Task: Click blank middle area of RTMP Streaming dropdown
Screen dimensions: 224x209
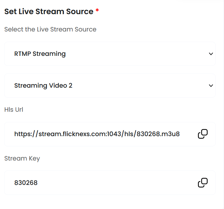Action: (x=135, y=54)
